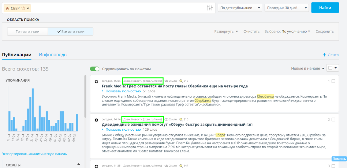The height and width of the screenshot is (168, 347).
Task: Toggle the Сгруппировать по сюжетам switch
Action: (95, 69)
